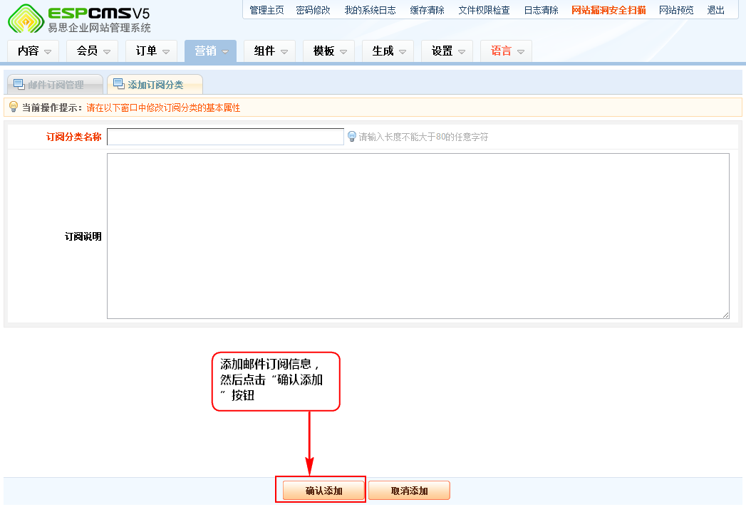The image size is (746, 507).
Task: Click the monitor icon on 邮件订阅管理 tab
Action: pyautogui.click(x=19, y=84)
